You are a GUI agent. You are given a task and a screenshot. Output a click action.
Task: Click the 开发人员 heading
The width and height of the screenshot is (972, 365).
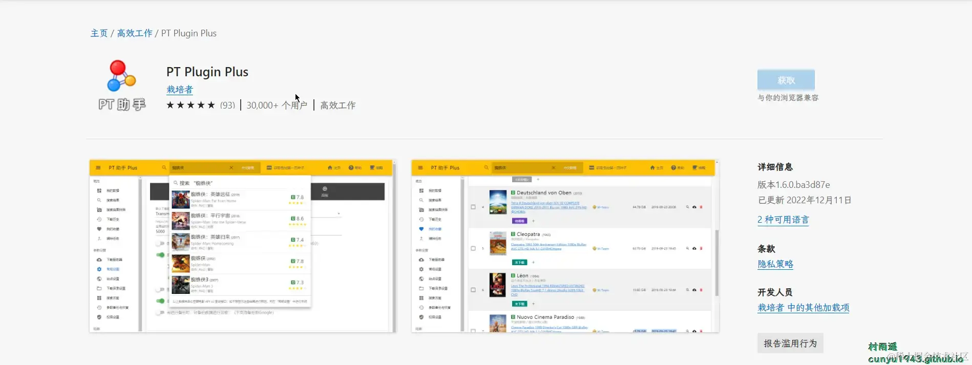tap(775, 292)
